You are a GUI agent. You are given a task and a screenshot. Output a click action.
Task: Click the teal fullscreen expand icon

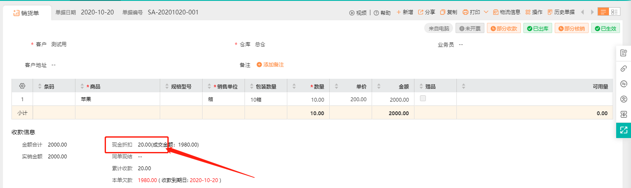tap(623, 130)
